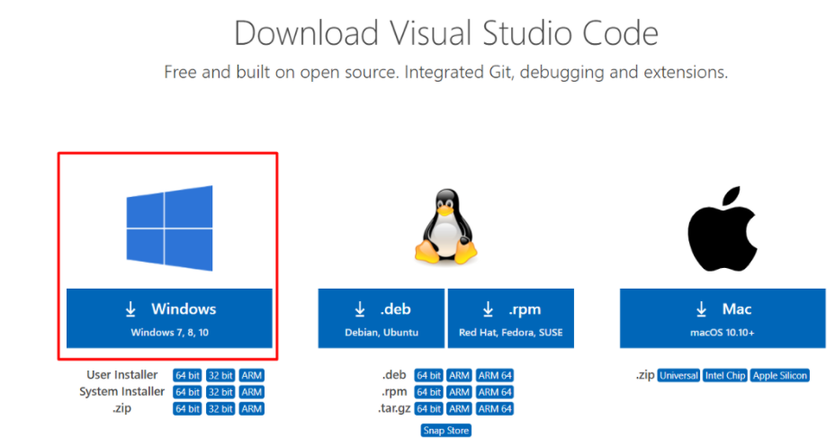Image resolution: width=835 pixels, height=438 pixels.
Task: Download the .deb package for Debian, Ubuntu
Action: point(382,318)
